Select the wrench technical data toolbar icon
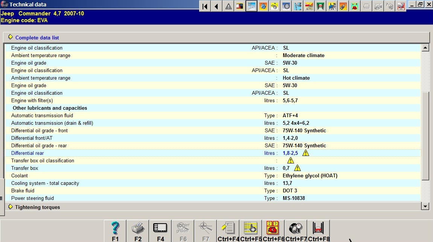This screenshot has height=242, width=433. pos(251,6)
